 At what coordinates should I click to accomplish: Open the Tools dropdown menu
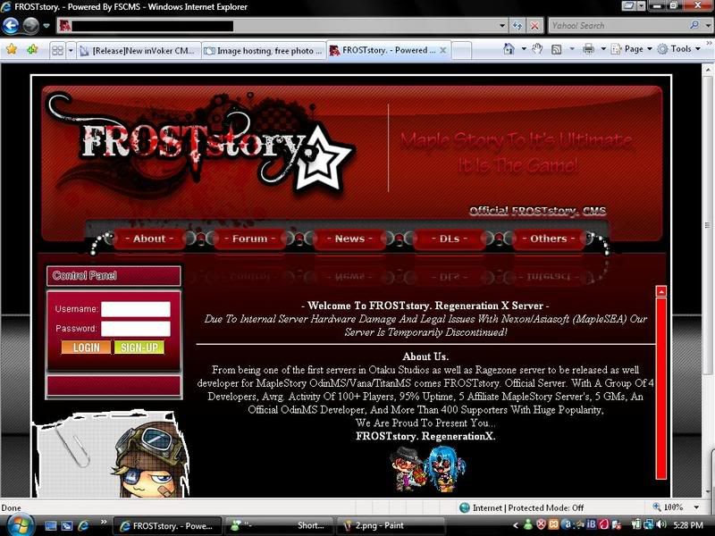tap(681, 49)
